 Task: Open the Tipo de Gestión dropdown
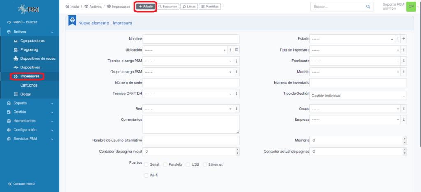358,96
